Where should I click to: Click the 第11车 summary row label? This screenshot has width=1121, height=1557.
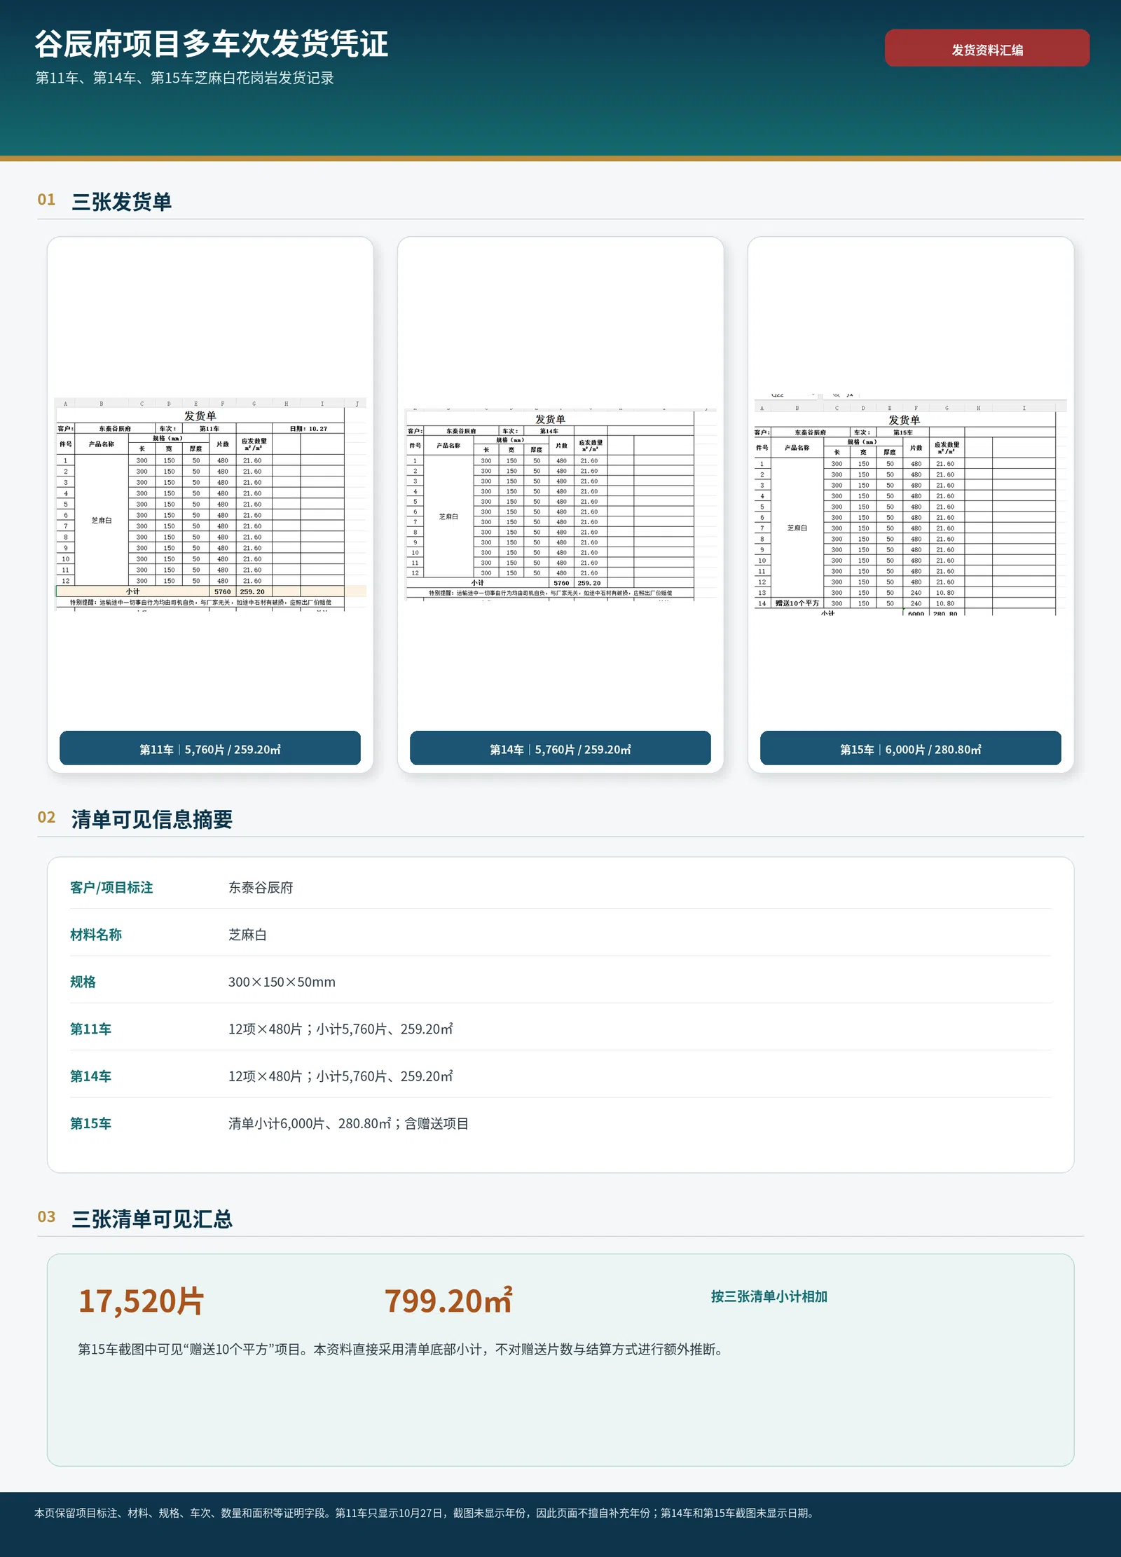90,1029
